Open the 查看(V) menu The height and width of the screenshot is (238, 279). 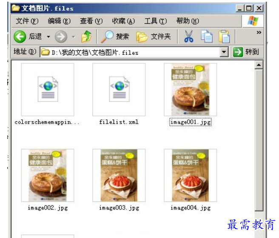point(91,21)
